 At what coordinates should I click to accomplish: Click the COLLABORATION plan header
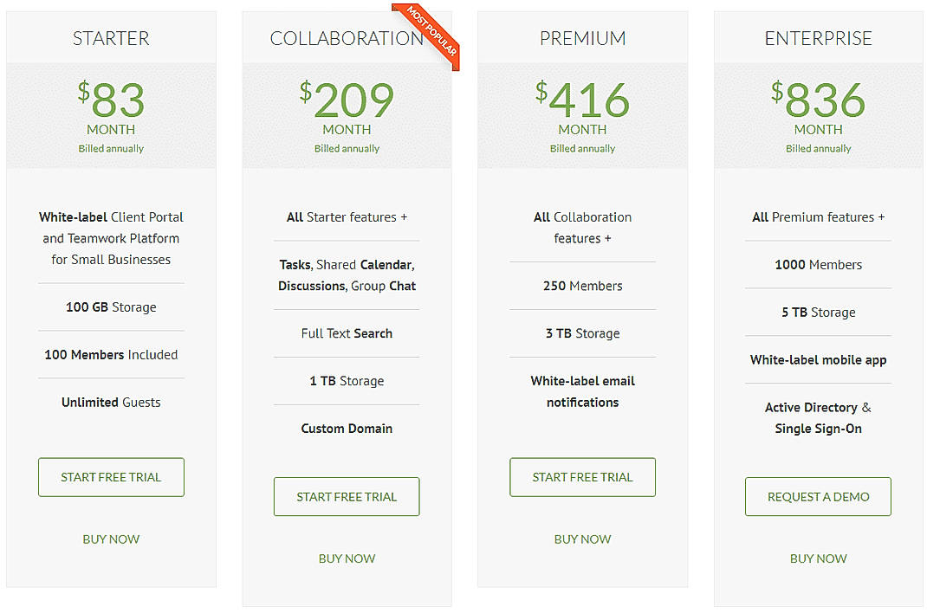coord(346,38)
